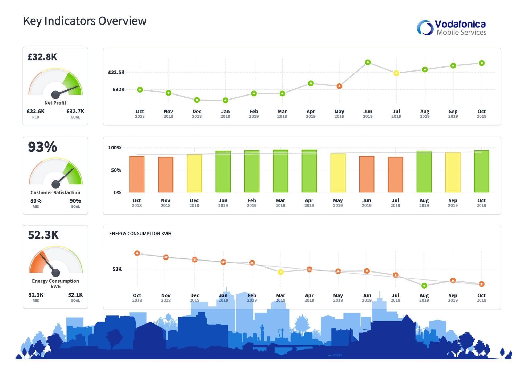Click the green Oct 2019 satisfaction bar
This screenshot has width=527, height=371.
(482, 171)
